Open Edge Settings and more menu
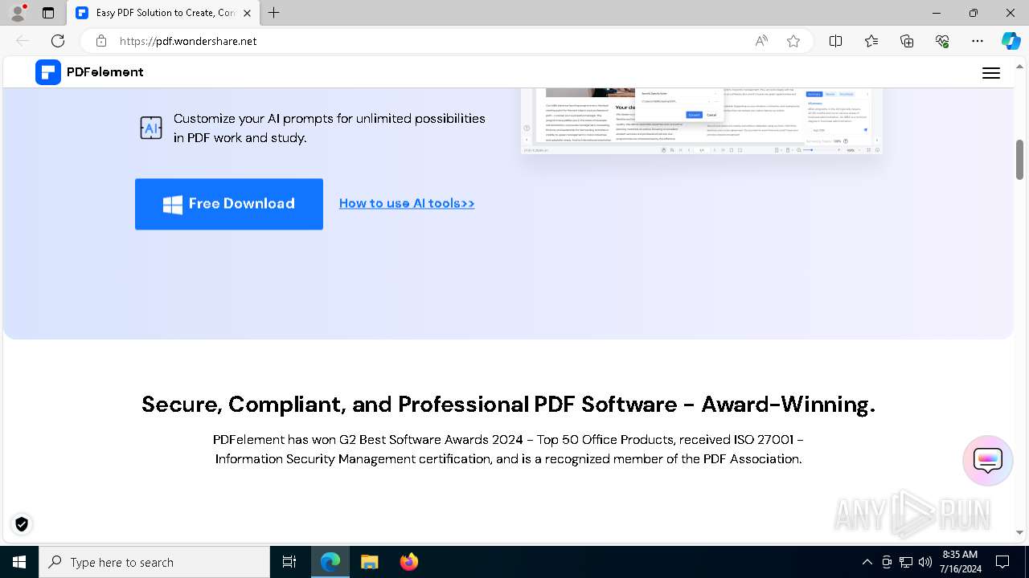The width and height of the screenshot is (1029, 578). coord(978,41)
